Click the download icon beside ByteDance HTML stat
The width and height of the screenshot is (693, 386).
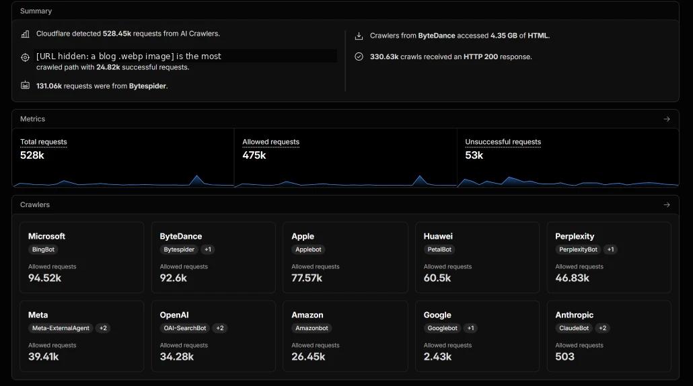click(x=359, y=36)
